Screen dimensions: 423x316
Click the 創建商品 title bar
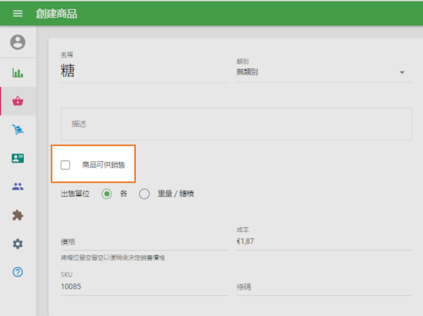(x=56, y=13)
